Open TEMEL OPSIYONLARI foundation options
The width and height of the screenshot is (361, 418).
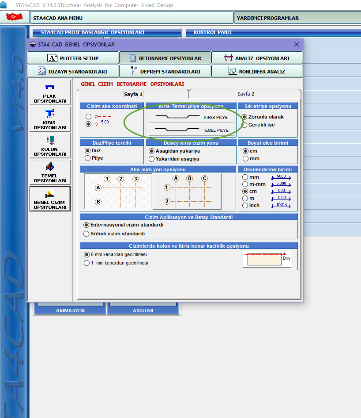(50, 172)
